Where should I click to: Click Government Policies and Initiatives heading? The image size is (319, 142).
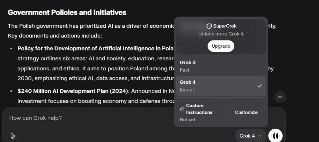tap(67, 12)
